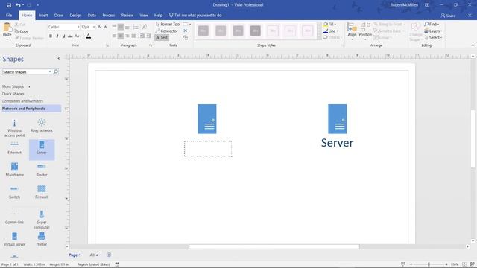This screenshot has width=477, height=268.
Task: Pick the Super computer stencil shape
Action: coord(42,219)
